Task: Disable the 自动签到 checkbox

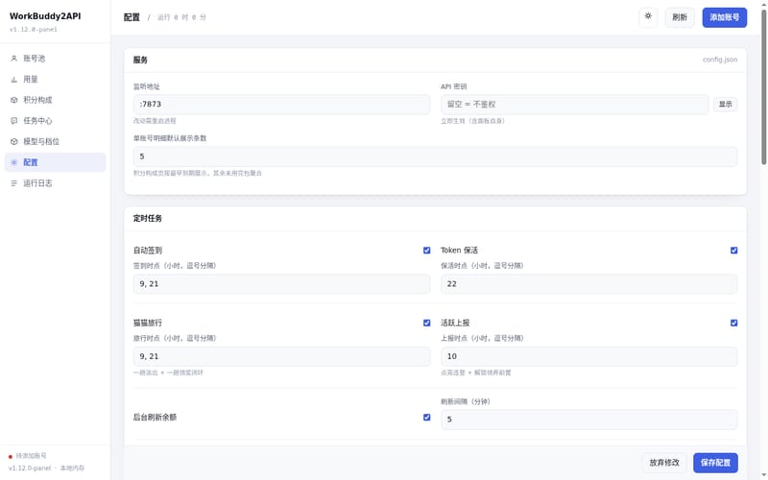Action: pos(426,251)
